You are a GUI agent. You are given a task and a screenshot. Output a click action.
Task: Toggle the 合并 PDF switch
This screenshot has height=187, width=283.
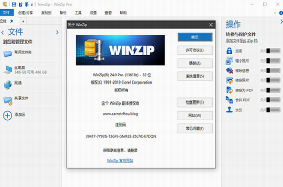273,100
